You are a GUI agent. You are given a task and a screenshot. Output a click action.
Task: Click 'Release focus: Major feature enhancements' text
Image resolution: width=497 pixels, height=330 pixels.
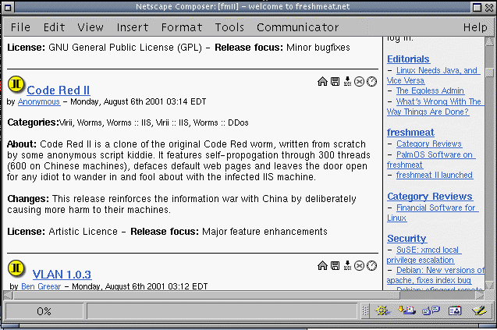pyautogui.click(x=229, y=232)
